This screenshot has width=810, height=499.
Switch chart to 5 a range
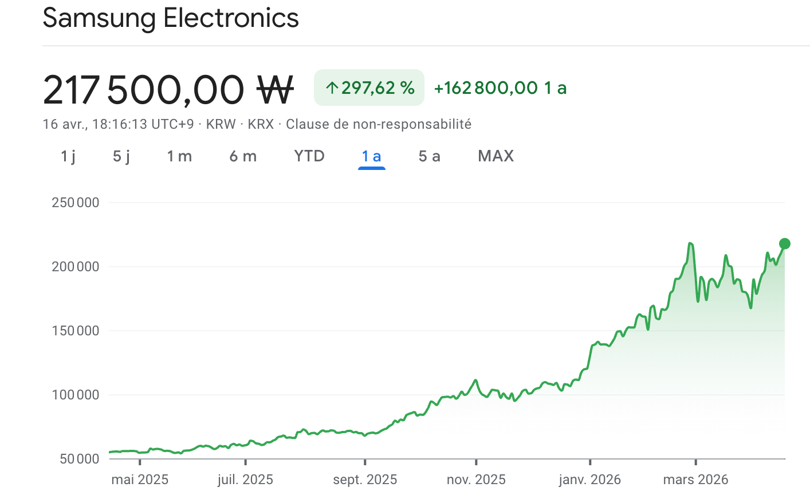click(429, 156)
